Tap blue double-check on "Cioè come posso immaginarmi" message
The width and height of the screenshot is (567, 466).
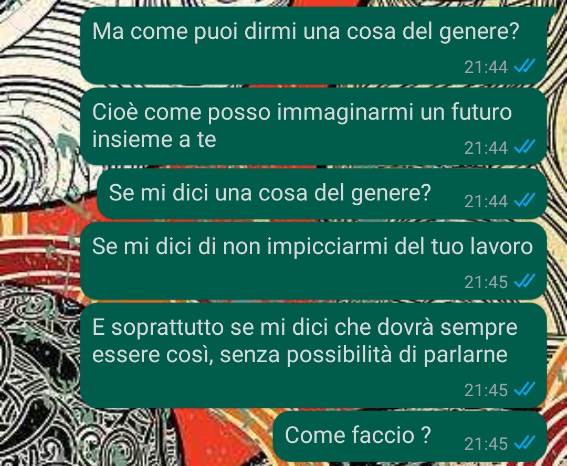pos(524,147)
